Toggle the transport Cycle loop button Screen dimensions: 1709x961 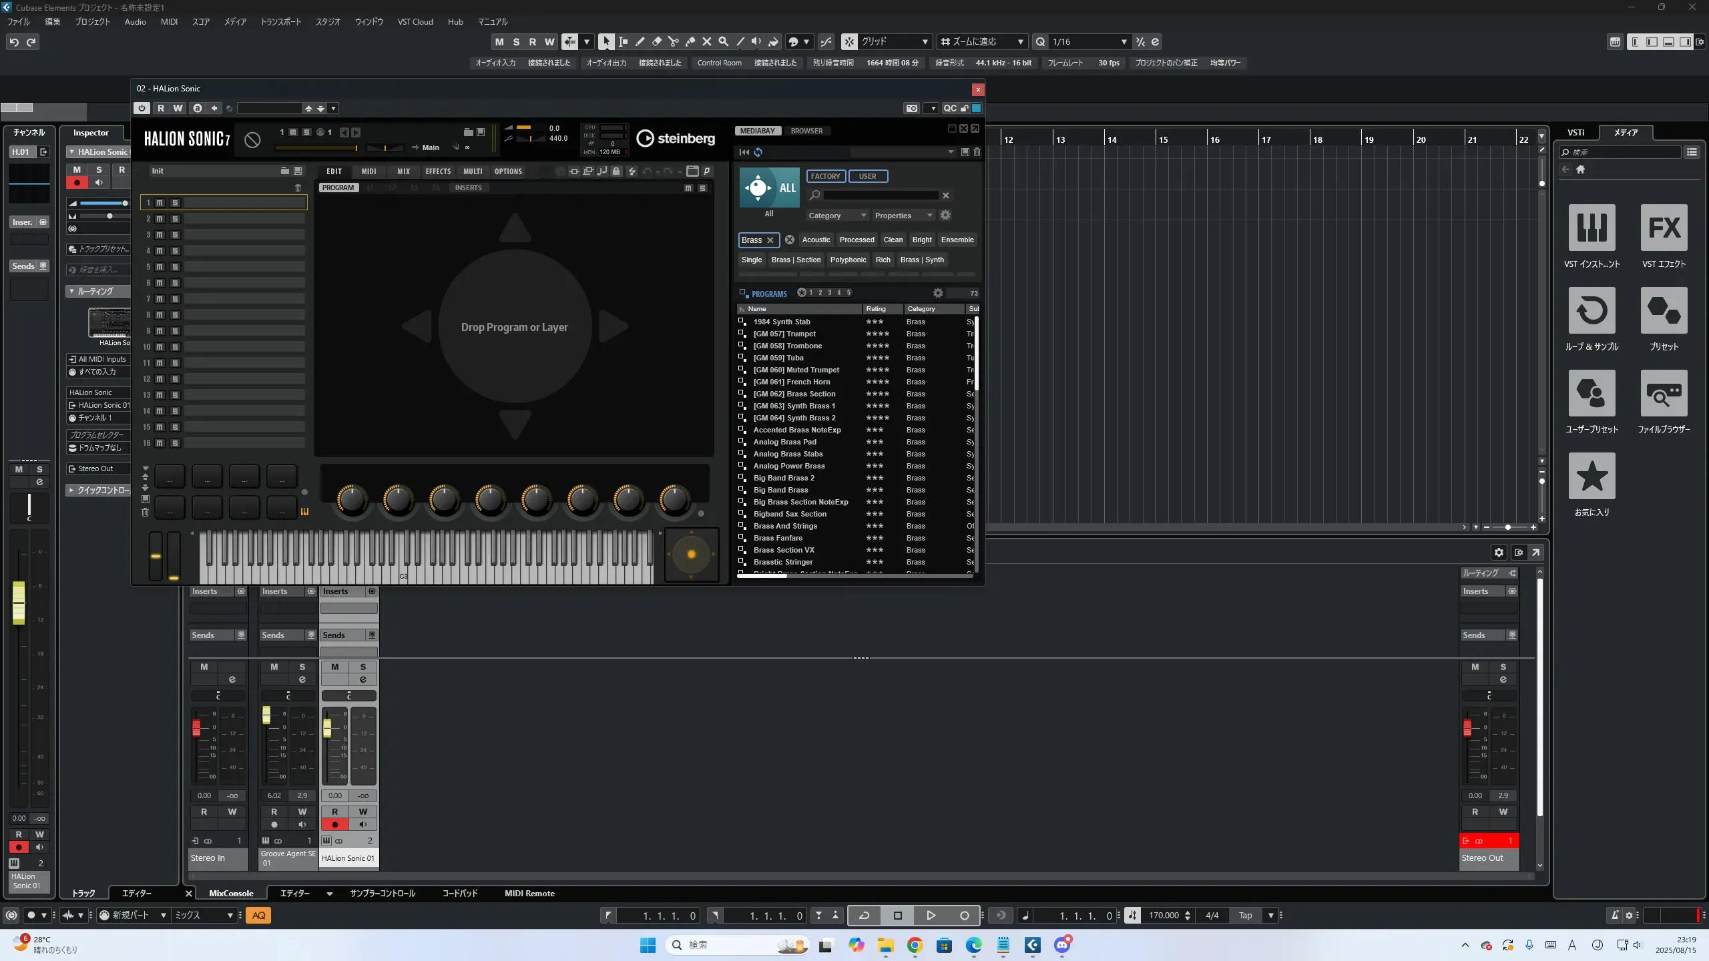(864, 916)
